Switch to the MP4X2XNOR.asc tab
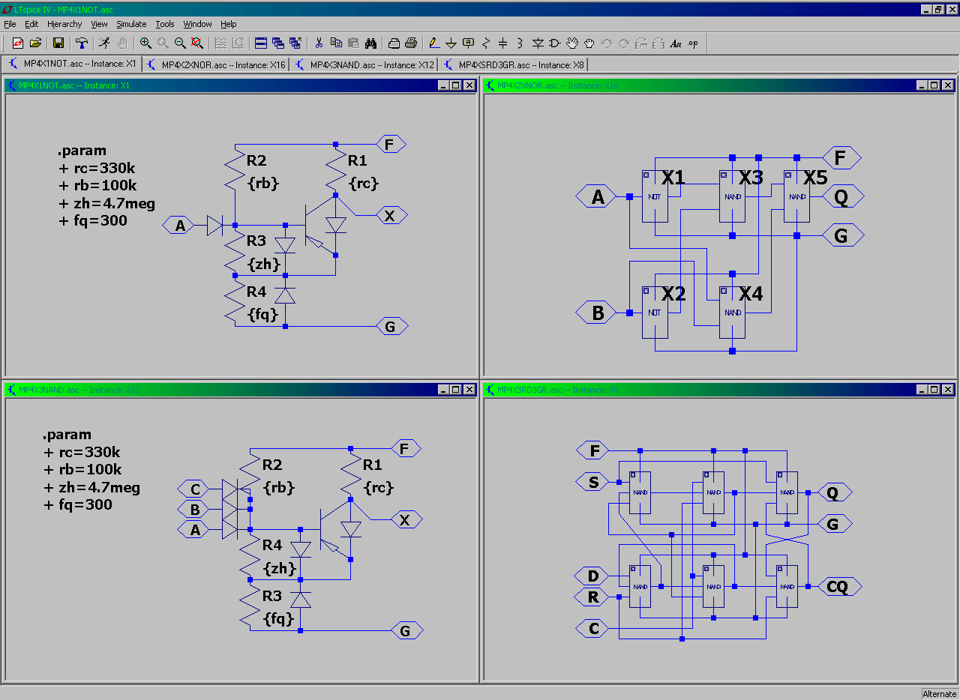This screenshot has height=700, width=960. pos(216,64)
